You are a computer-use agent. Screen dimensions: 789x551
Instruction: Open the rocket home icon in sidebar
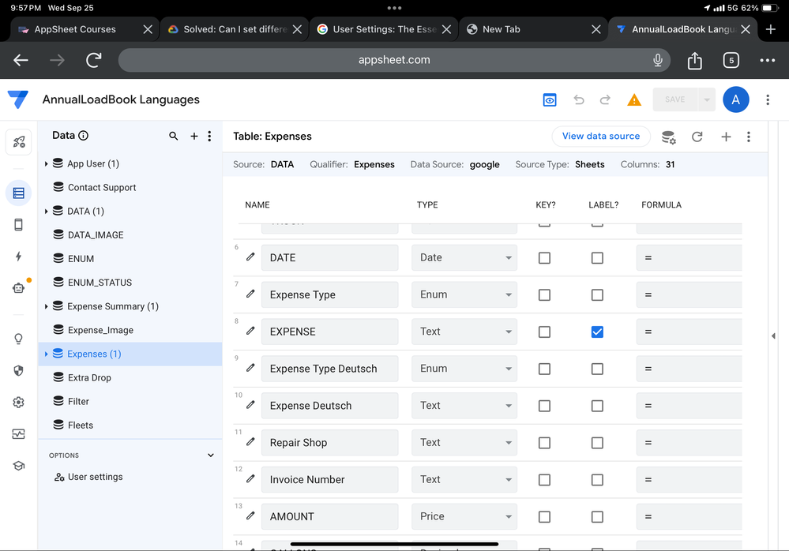[19, 142]
